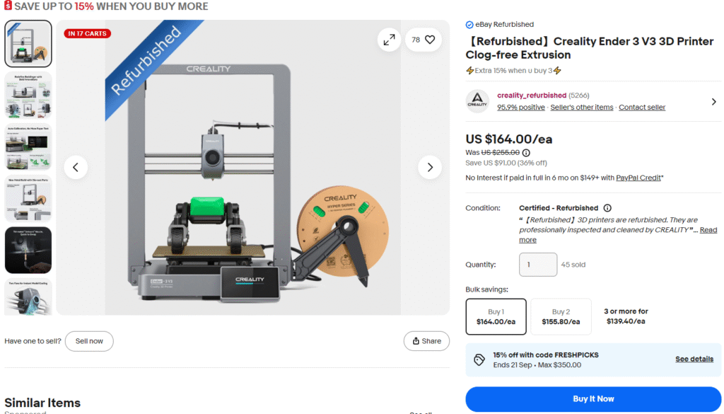
Task: Select the auto calibration thumbnail
Action: 28,147
